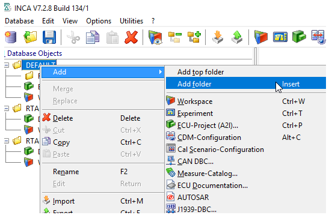Collapse the DEFAULT folder tree node
The image size is (332, 218).
pyautogui.click(x=7, y=65)
